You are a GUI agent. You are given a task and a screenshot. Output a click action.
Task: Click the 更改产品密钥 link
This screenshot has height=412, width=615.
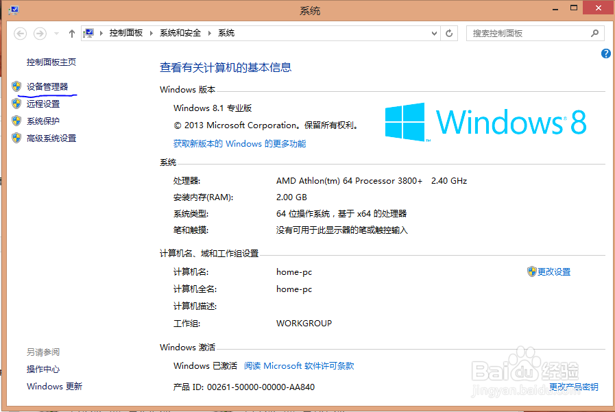coord(573,387)
